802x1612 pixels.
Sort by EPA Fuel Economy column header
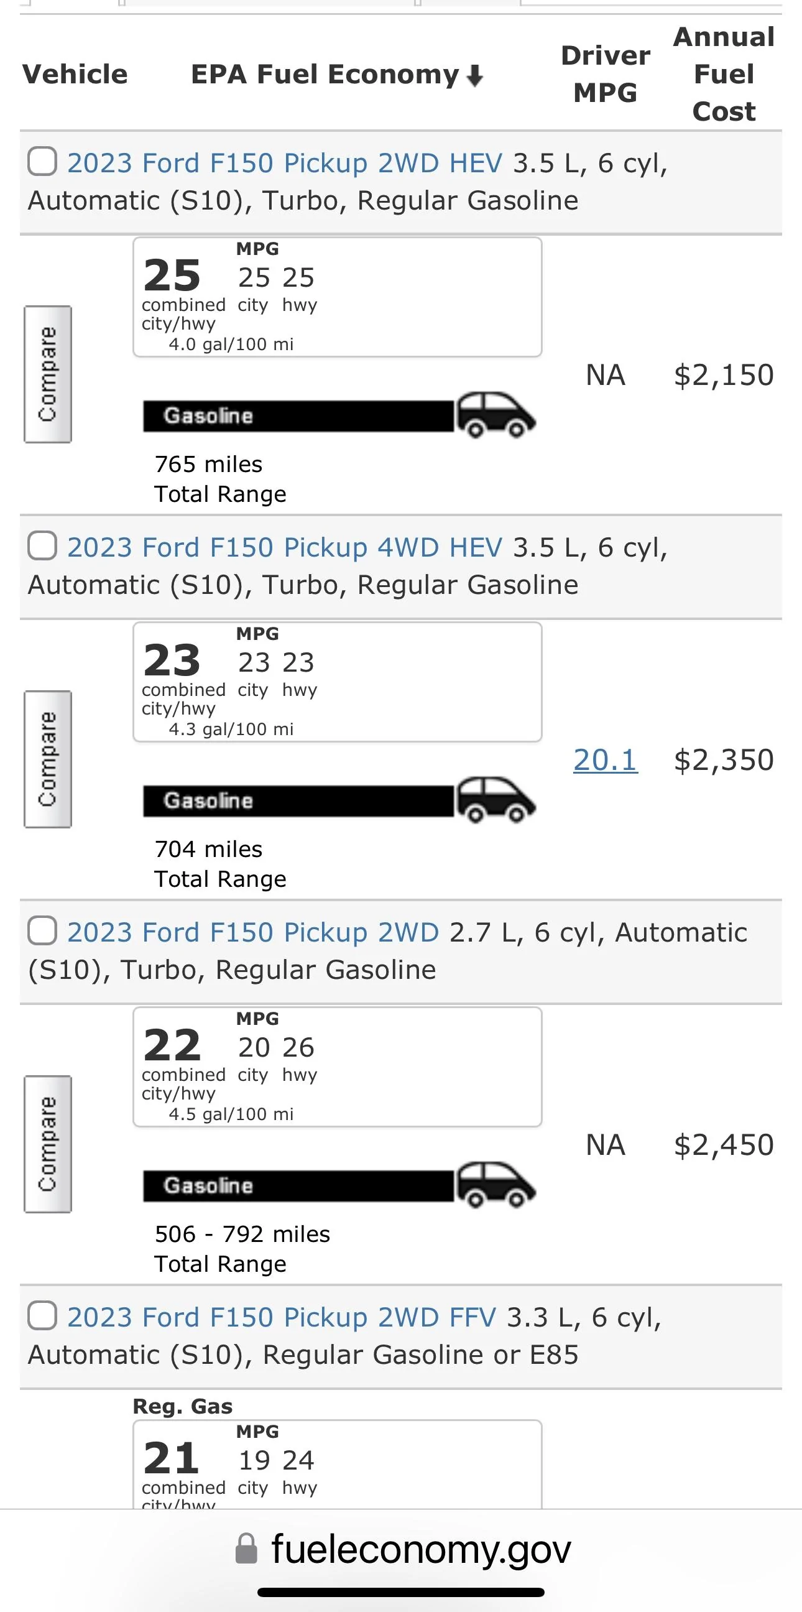coord(325,75)
